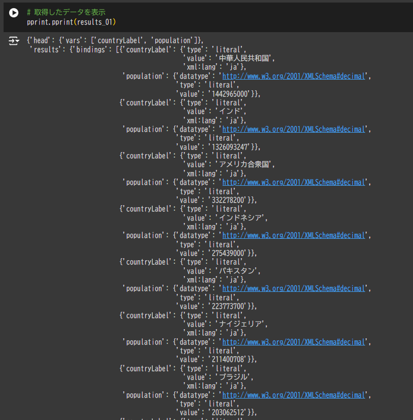The height and width of the screenshot is (420, 413).
Task: Click the population value '223773700'
Action: click(x=228, y=306)
